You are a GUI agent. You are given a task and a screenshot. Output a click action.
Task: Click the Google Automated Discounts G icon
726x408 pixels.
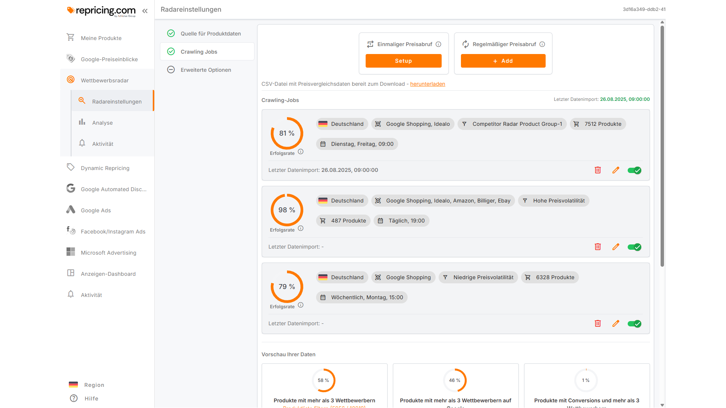point(71,188)
